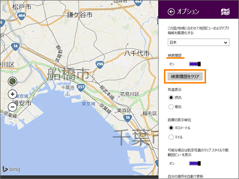Click the map style globe button
This screenshot has height=179, width=239.
tap(12, 81)
